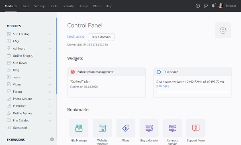Expand the Online Games chevron

[50, 113]
